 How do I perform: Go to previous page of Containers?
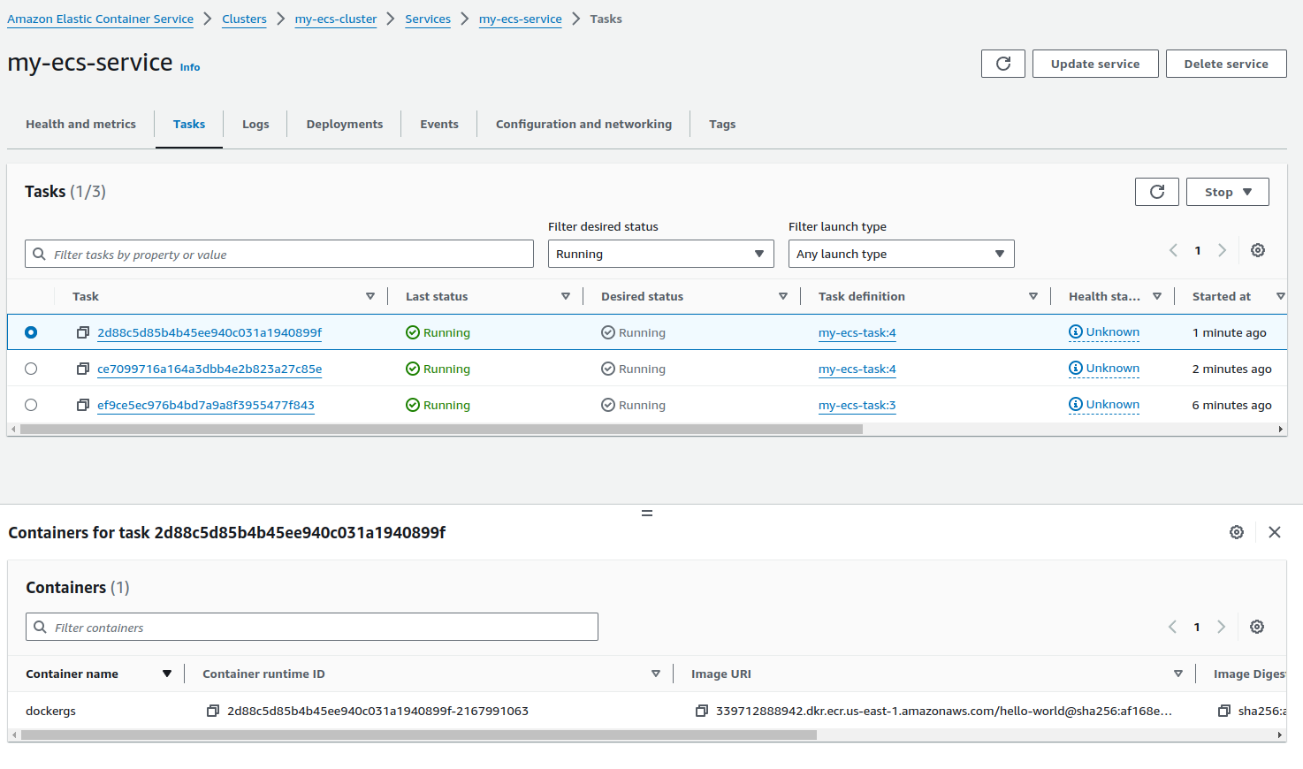1173,627
